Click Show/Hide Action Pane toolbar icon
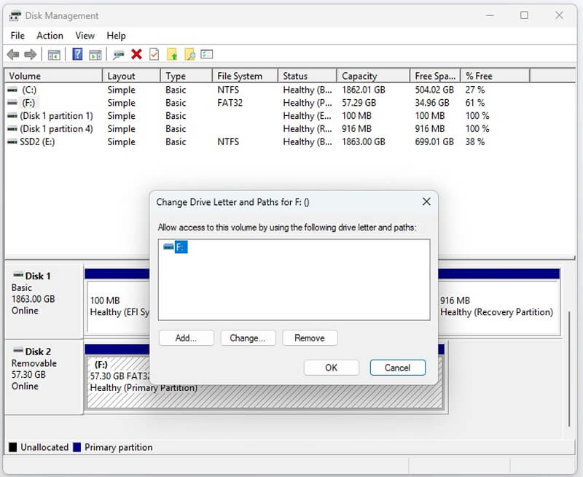Viewport: 583px width, 477px height. coord(95,55)
